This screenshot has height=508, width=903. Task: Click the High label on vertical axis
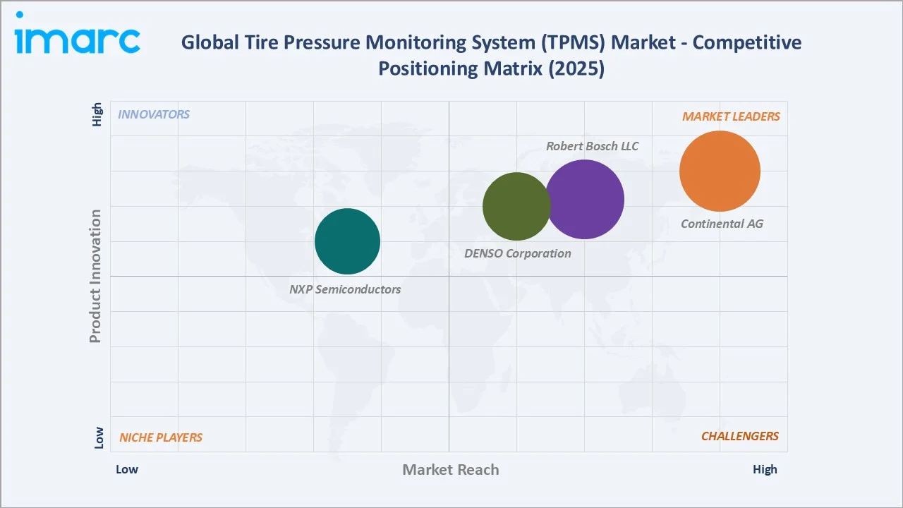(x=98, y=115)
